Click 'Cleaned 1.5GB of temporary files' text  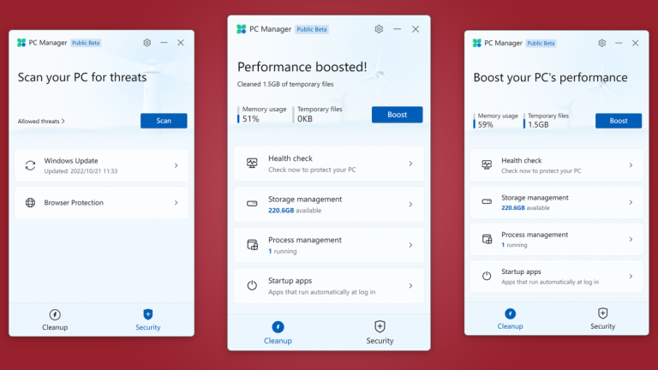285,84
